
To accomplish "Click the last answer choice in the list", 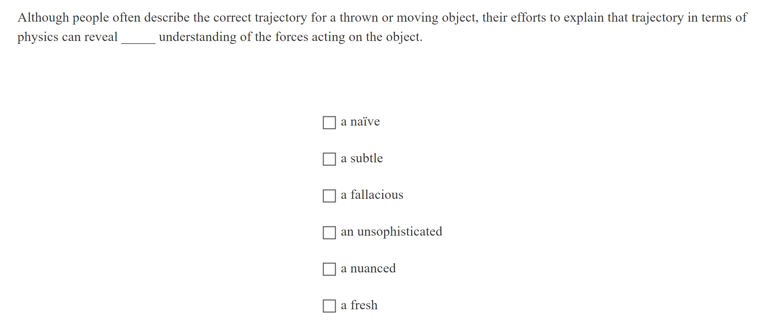I will tap(359, 305).
